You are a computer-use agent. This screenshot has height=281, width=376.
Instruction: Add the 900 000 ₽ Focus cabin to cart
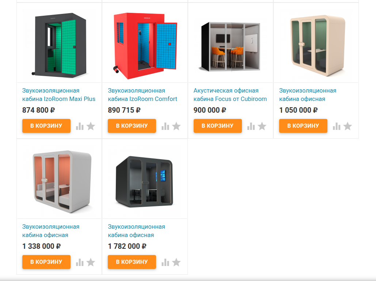pyautogui.click(x=217, y=125)
